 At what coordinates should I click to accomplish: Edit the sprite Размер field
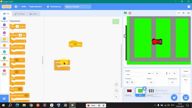click(151, 82)
